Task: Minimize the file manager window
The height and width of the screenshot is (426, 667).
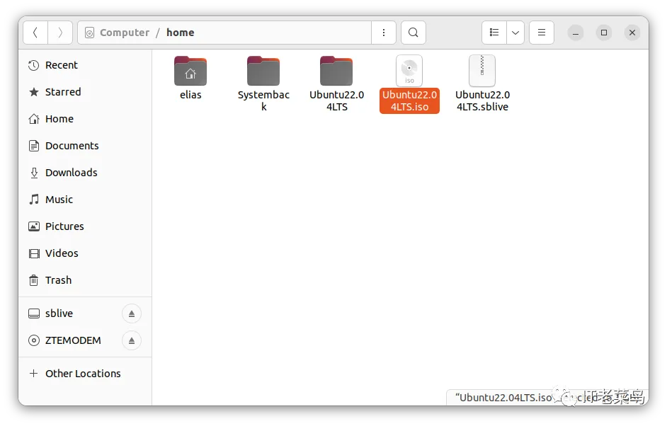Action: 576,33
